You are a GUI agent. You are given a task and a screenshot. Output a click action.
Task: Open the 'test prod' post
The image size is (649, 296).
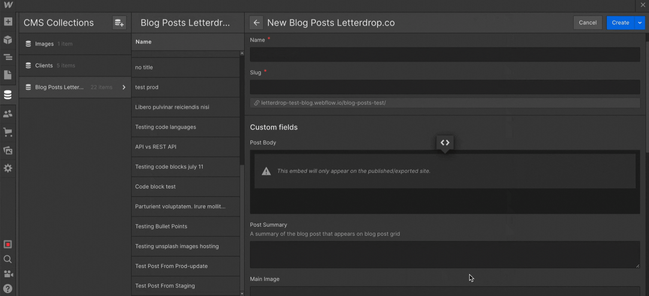pyautogui.click(x=186, y=87)
